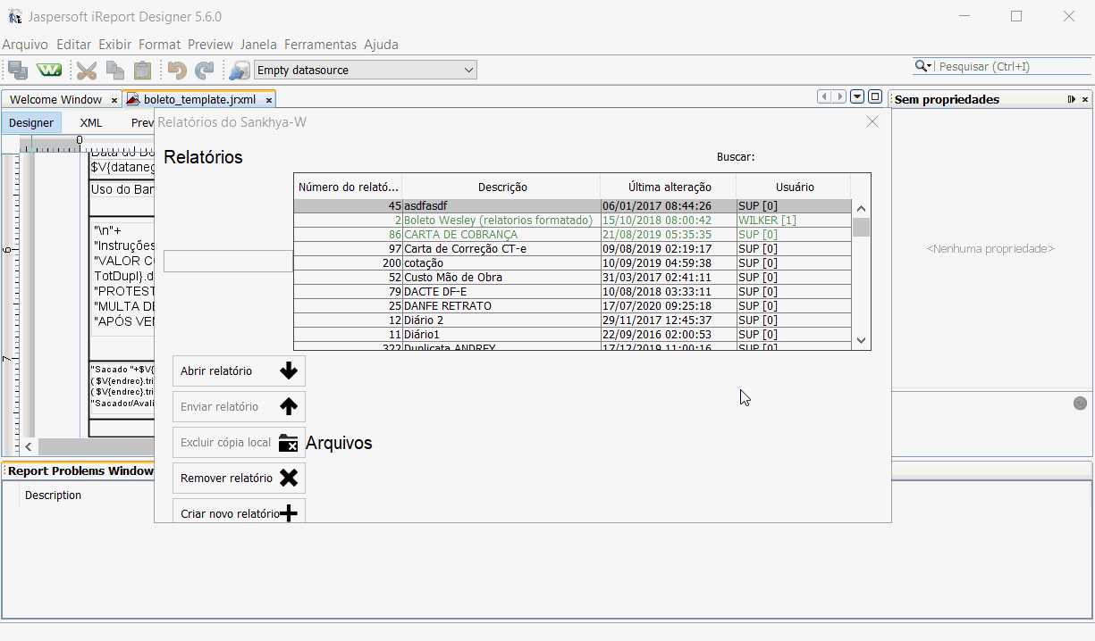Click the Abrir relatório button

click(x=239, y=371)
